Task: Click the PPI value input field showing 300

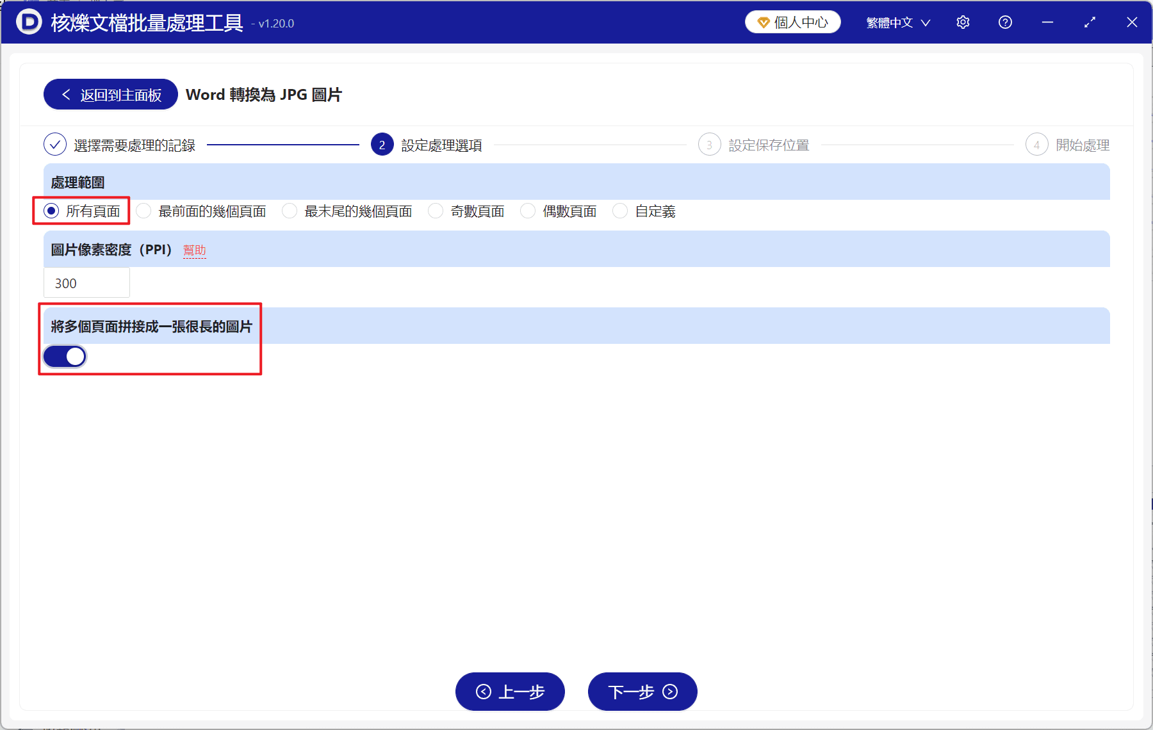Action: click(x=86, y=282)
